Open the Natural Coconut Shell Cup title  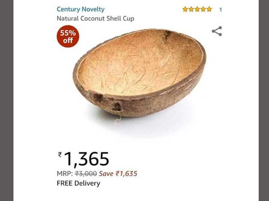[x=95, y=18]
